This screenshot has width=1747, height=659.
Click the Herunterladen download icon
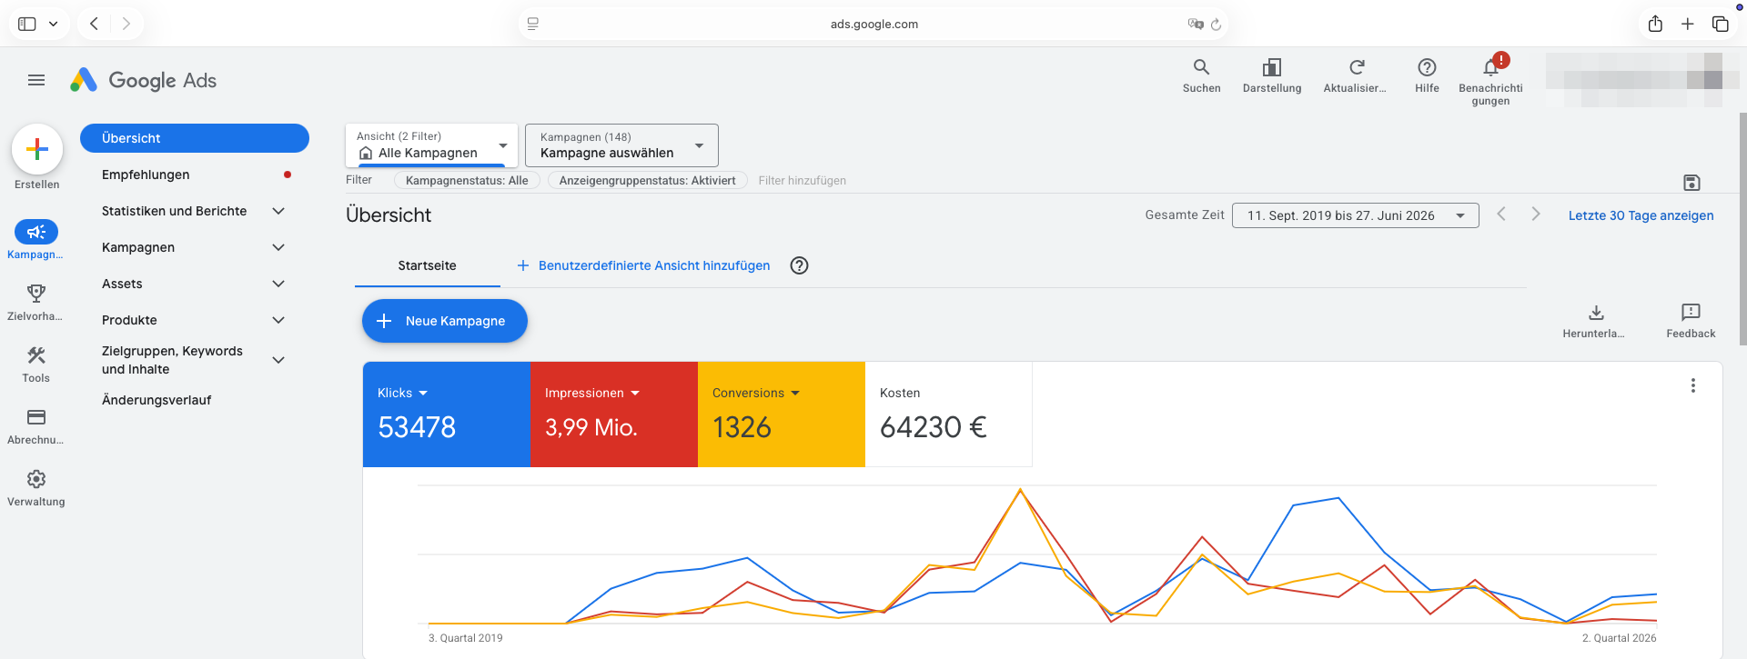click(x=1596, y=313)
